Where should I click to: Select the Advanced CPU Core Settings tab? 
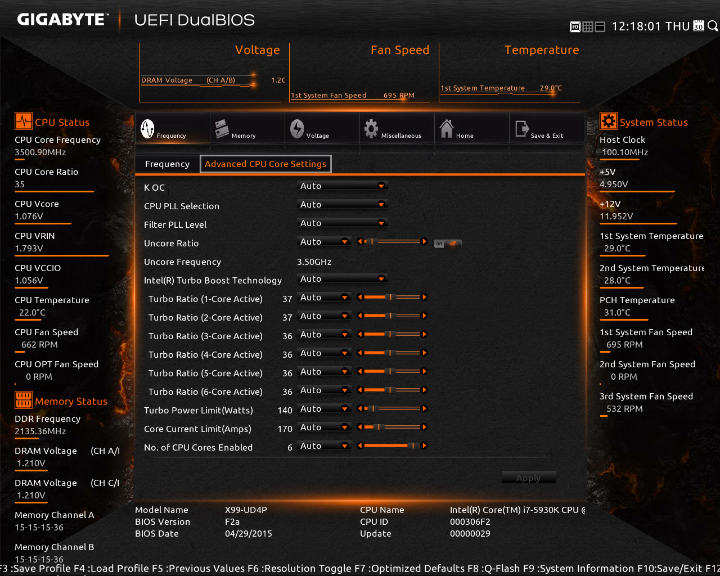tap(265, 164)
